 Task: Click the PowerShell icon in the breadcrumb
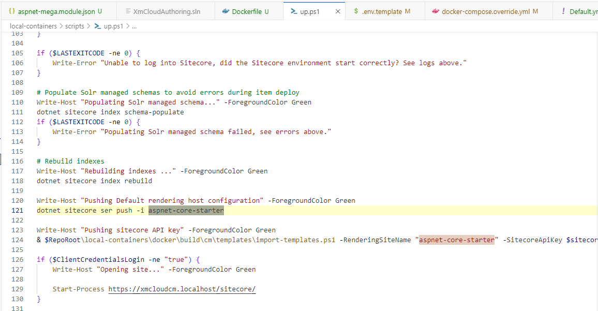coord(97,26)
